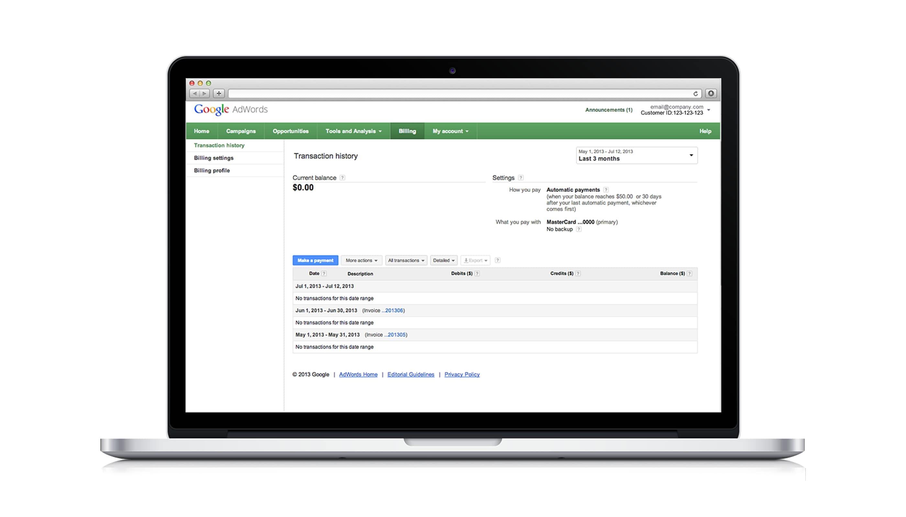Open the account dropdown arrow near email@company.com

click(x=709, y=110)
